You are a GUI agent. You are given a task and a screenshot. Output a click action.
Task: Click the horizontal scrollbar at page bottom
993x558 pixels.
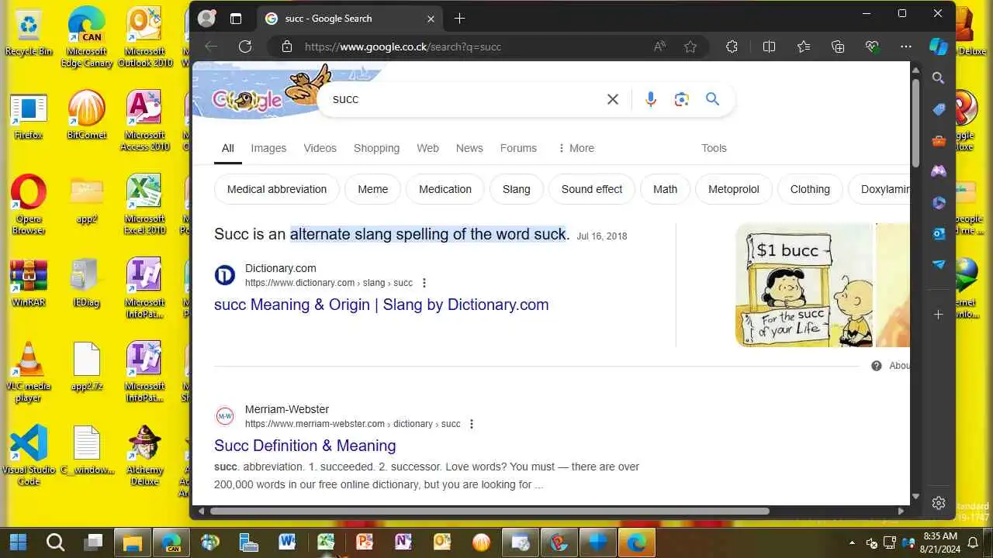tap(490, 511)
